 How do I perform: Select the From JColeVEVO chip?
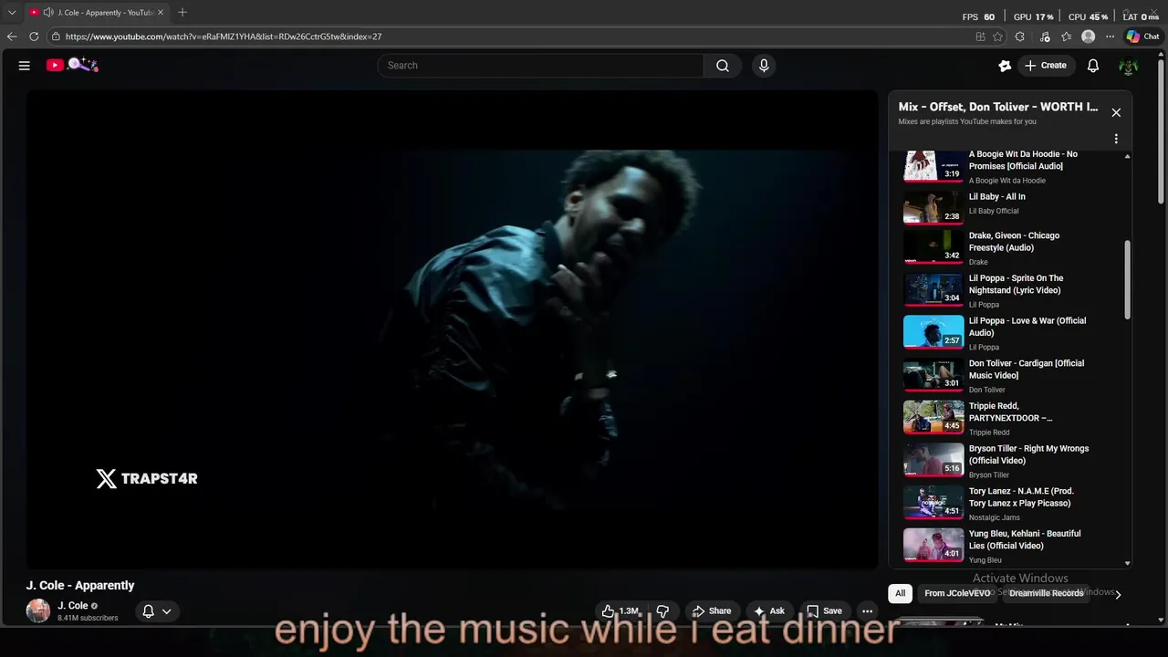pos(957,593)
